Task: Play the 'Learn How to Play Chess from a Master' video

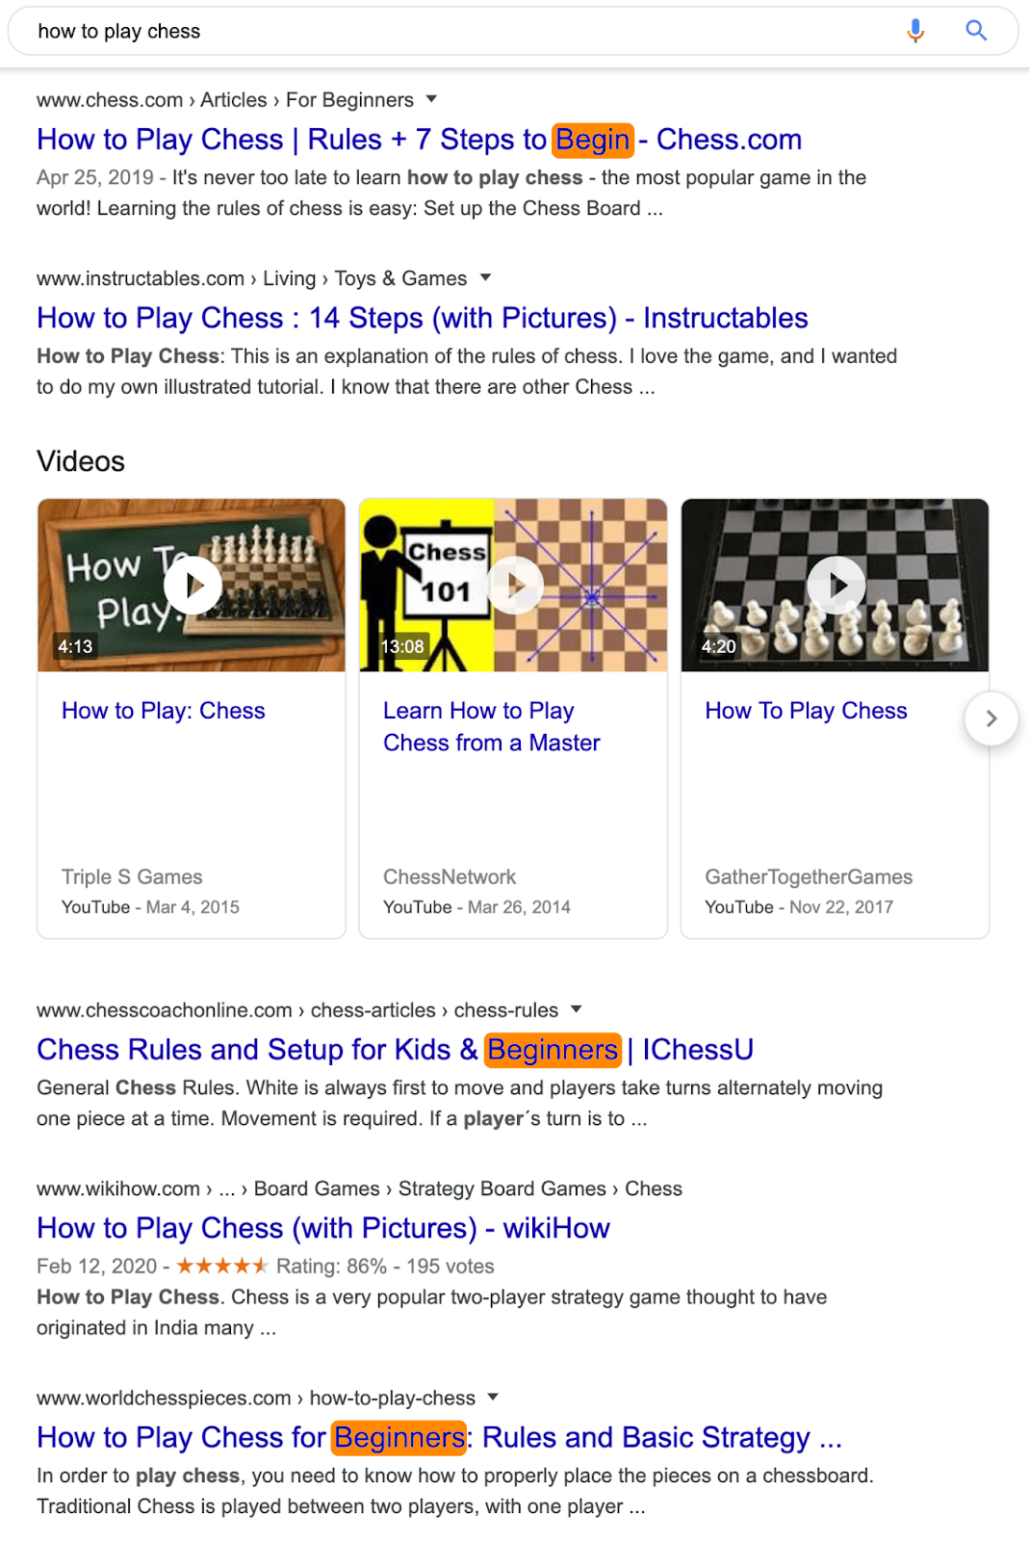Action: click(x=513, y=585)
